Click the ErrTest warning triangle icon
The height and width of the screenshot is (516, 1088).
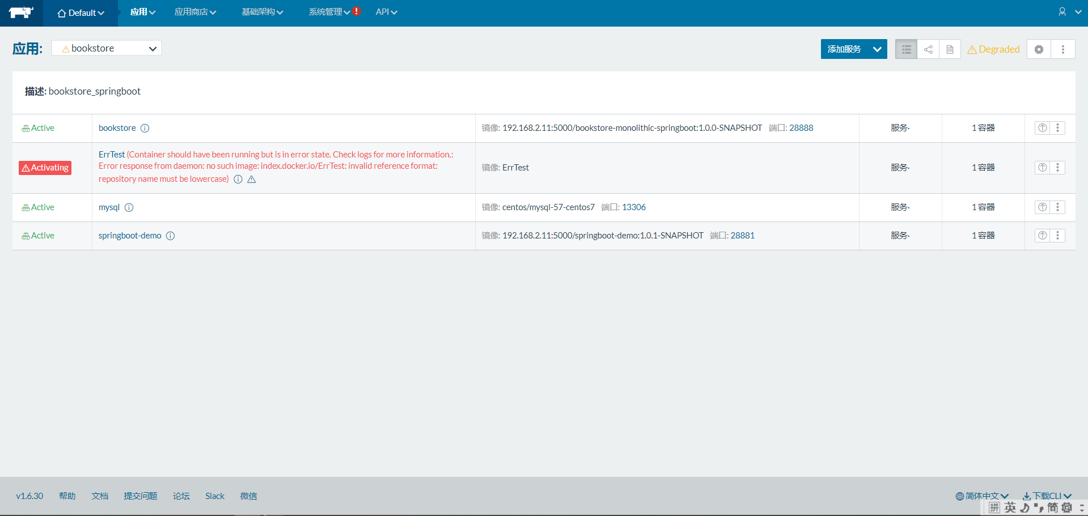coord(252,179)
